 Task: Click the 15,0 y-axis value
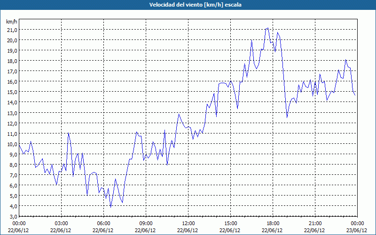[13, 92]
